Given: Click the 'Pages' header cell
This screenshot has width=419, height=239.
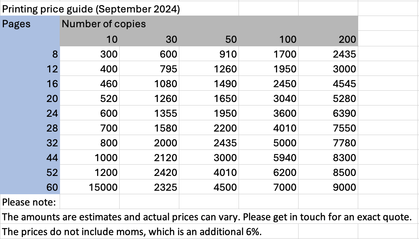Looking at the screenshot, I should click(16, 24).
